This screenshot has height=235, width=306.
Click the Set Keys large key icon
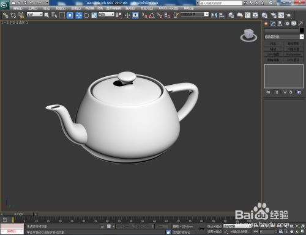tap(201, 229)
